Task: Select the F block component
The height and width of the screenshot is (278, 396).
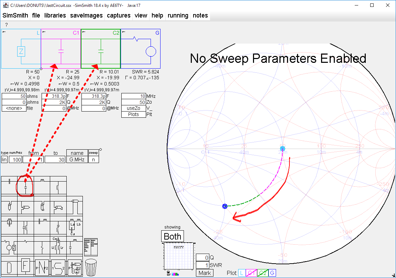Action: coord(25,266)
